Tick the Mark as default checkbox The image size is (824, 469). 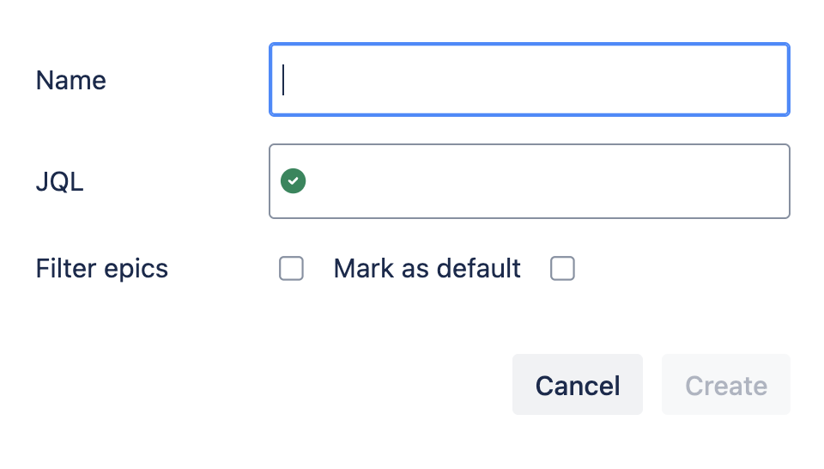click(x=562, y=269)
